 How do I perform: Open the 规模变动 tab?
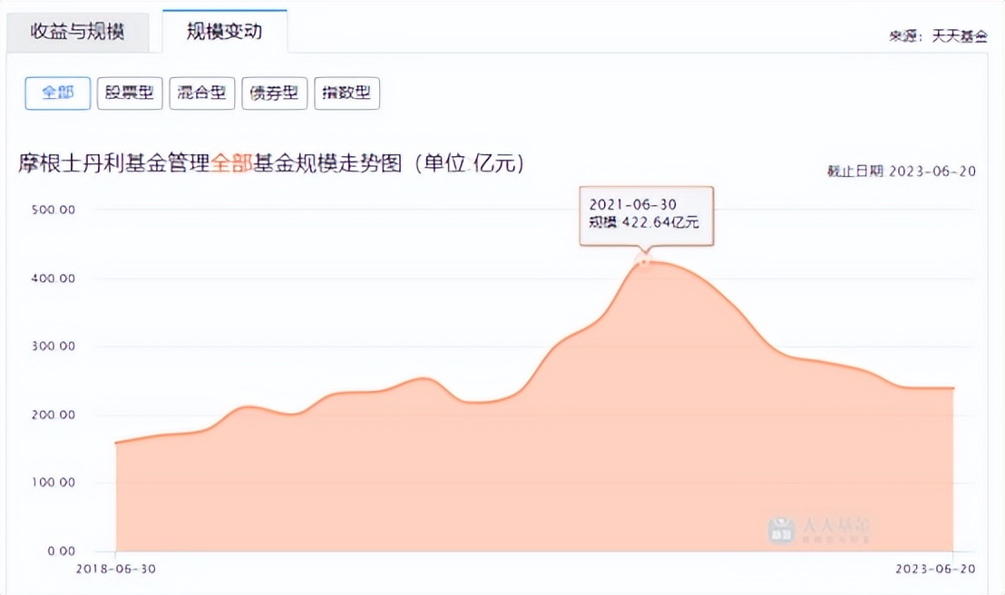[224, 31]
